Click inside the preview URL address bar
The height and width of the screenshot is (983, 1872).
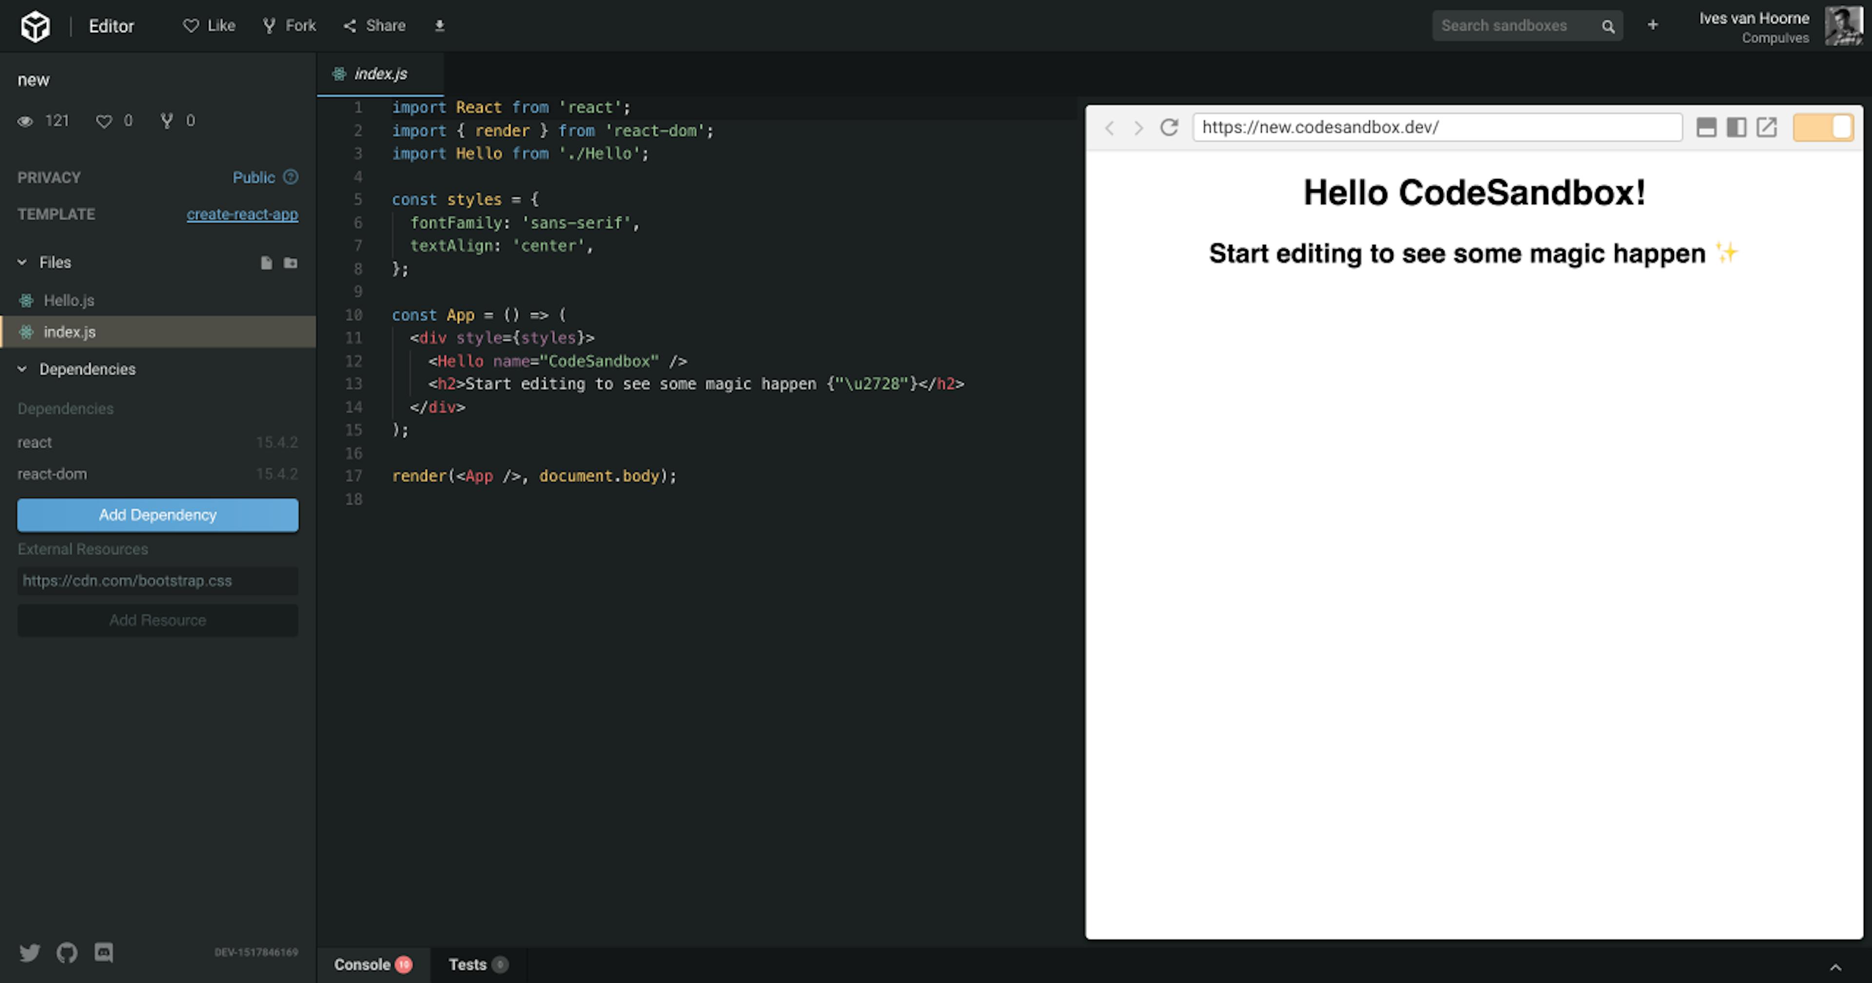click(x=1437, y=127)
